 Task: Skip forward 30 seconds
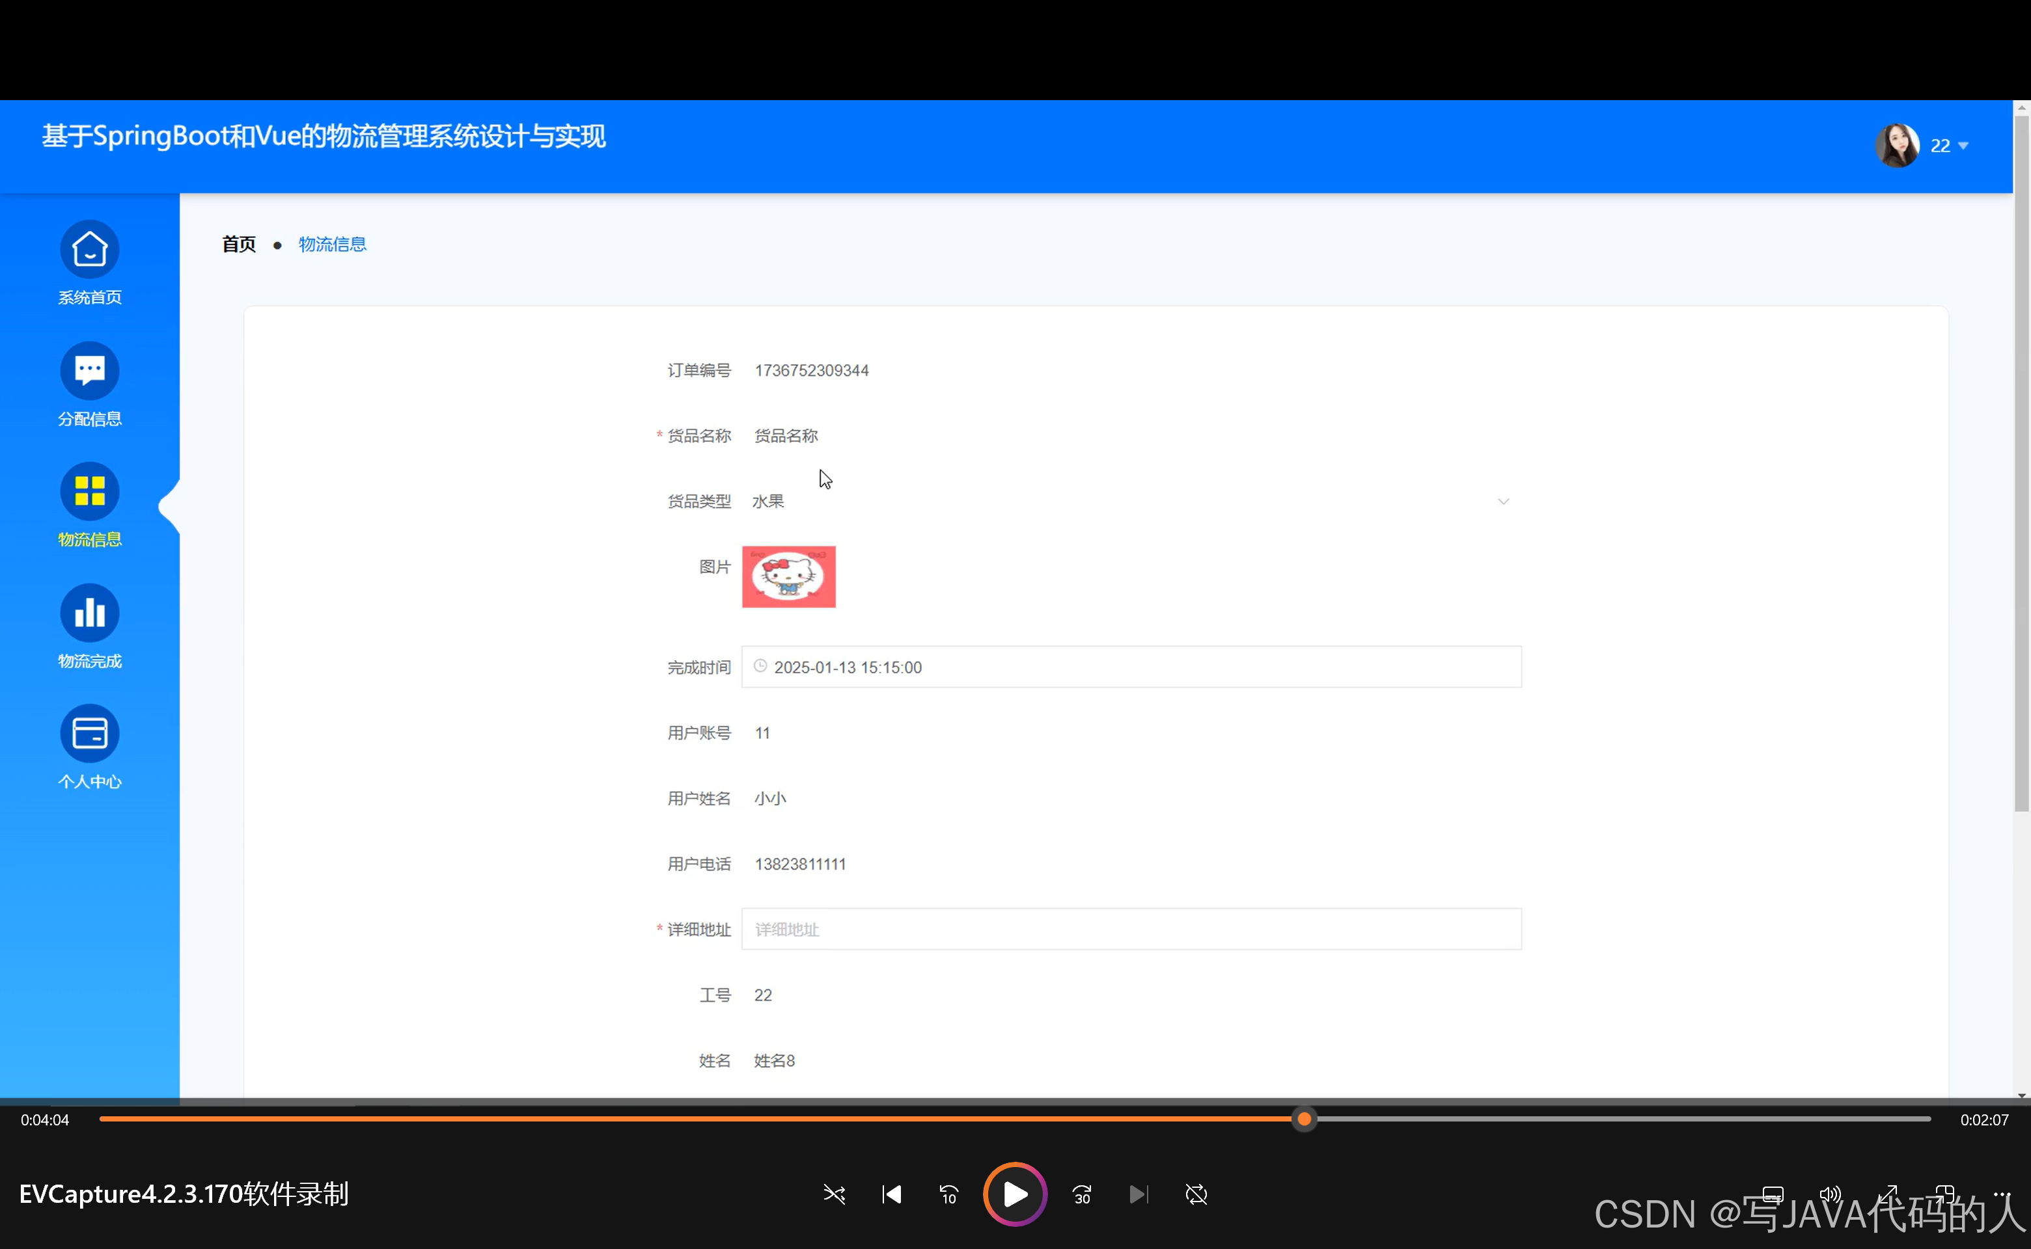(x=1082, y=1194)
